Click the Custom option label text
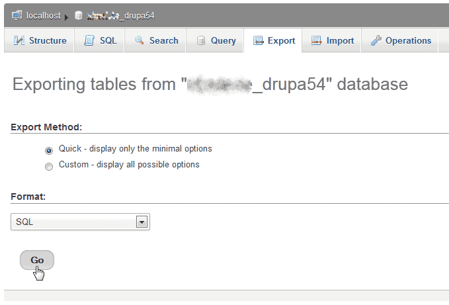This screenshot has height=305, width=449. pos(129,165)
